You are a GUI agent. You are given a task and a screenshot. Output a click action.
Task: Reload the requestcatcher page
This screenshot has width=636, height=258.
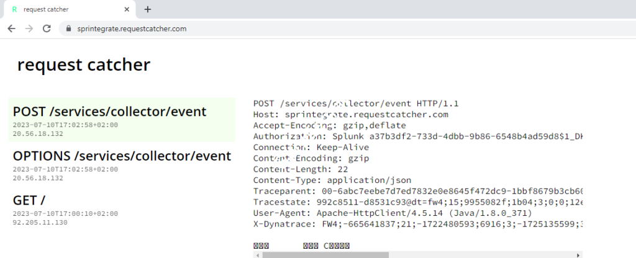tap(46, 29)
